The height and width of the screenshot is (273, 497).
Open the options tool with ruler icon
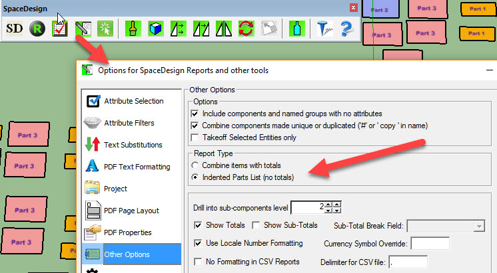click(83, 29)
